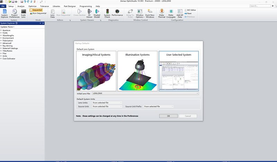
Task: Click the blue update arrows icon
Action: point(31,2)
